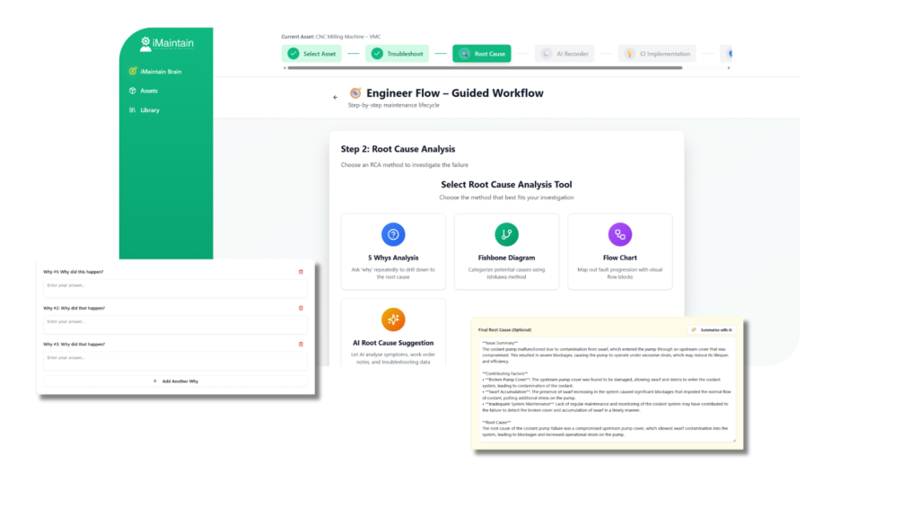The width and height of the screenshot is (919, 517).
Task: Click the horizontal scrollbar under workflow steps
Action: (x=485, y=67)
